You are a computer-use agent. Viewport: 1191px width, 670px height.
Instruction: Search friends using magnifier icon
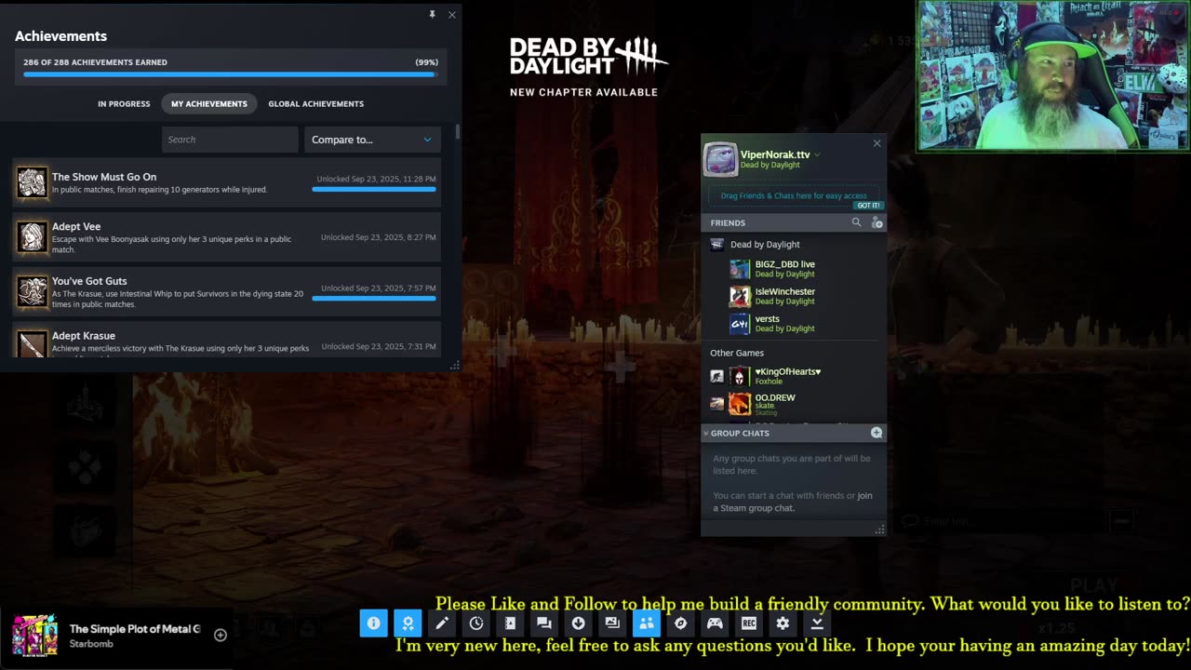point(857,222)
